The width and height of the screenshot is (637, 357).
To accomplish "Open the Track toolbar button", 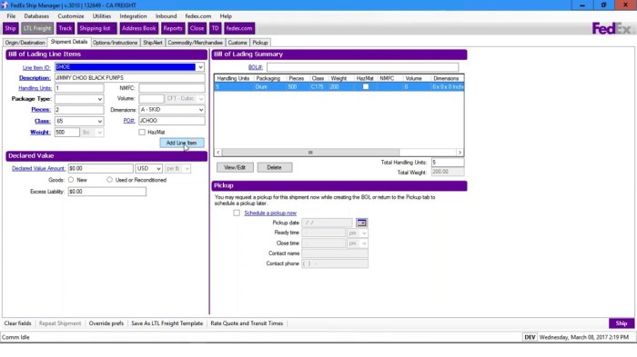I will coord(65,28).
